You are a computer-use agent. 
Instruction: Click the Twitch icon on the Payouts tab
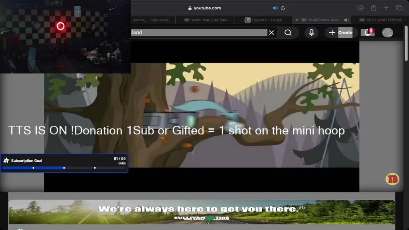248,20
